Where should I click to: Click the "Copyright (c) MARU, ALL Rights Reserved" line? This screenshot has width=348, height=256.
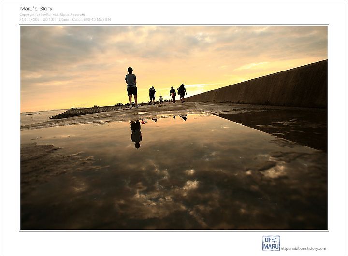click(52, 14)
